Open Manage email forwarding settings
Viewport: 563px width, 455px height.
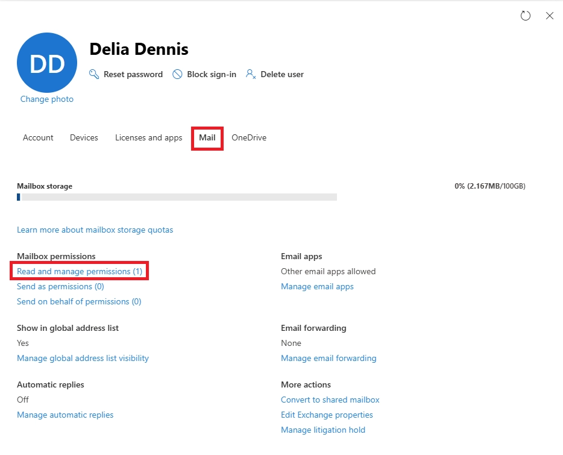pyautogui.click(x=329, y=358)
